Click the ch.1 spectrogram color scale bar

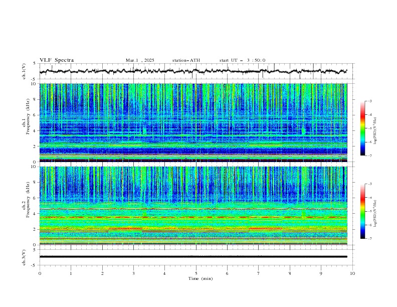[x=362, y=128]
